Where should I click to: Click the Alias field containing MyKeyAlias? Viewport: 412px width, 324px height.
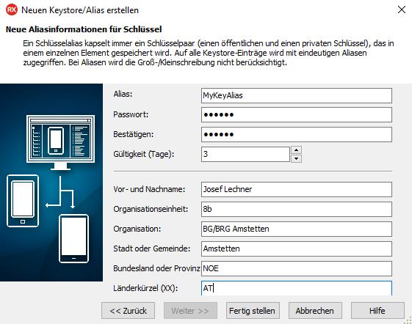297,95
